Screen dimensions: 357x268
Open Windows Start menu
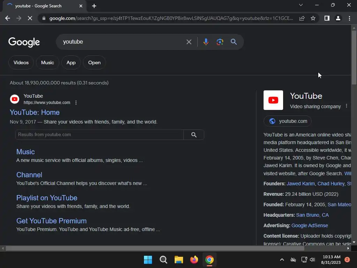(148, 260)
